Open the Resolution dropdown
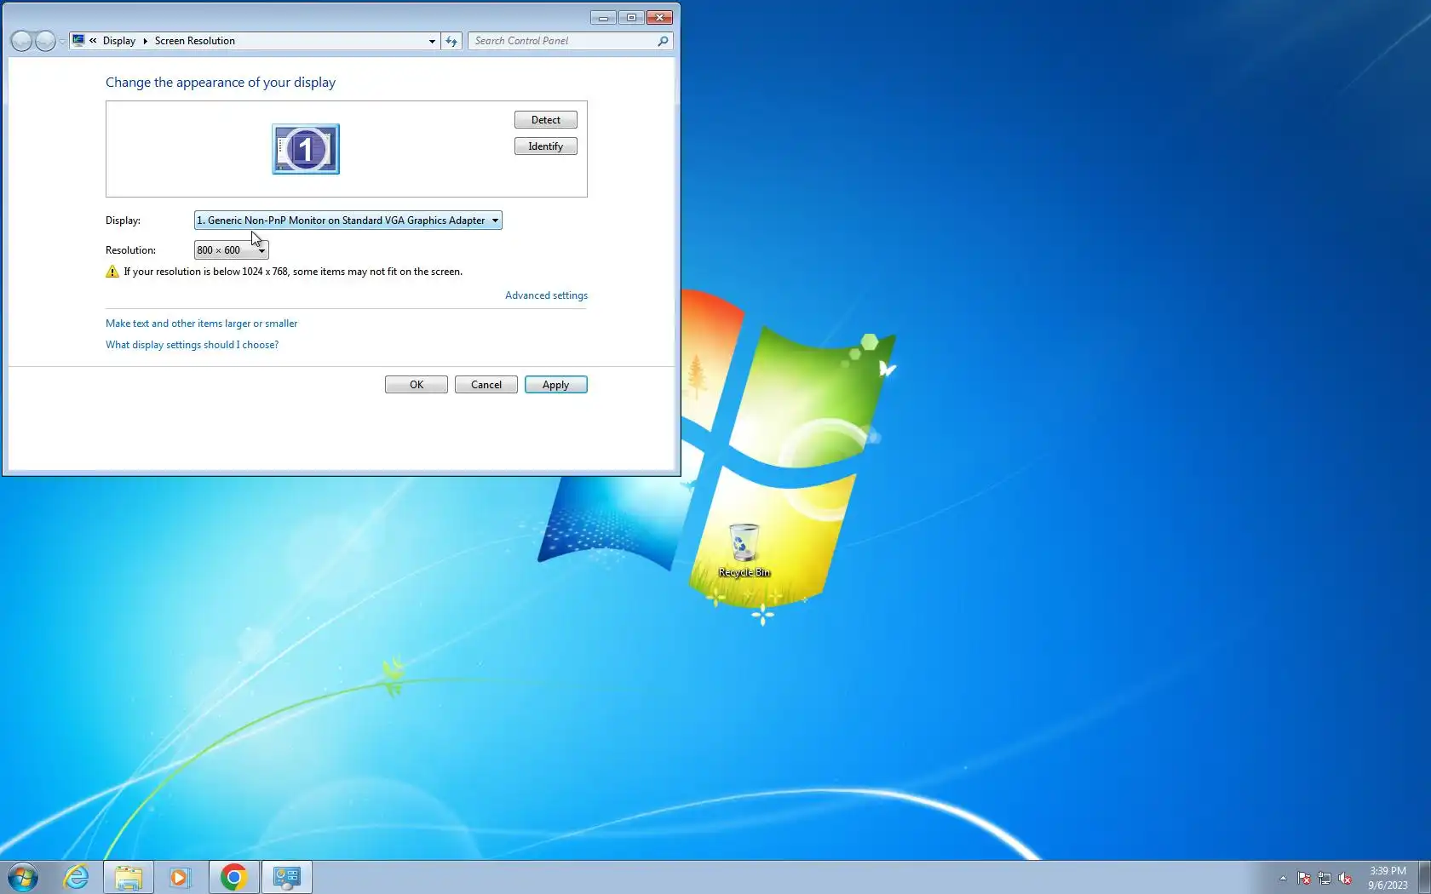The height and width of the screenshot is (894, 1431). [232, 250]
